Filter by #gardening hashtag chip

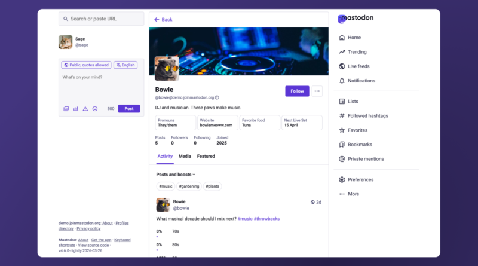click(x=189, y=186)
